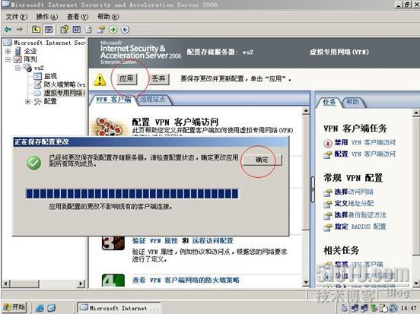
Task: Click 禁用 VPN 客户端访问 task link
Action: (x=364, y=143)
